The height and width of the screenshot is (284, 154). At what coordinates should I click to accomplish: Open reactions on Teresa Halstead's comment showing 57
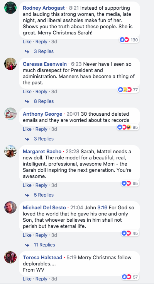[130, 277]
